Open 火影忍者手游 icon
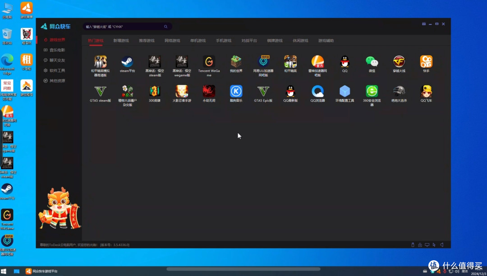The width and height of the screenshot is (487, 276). pos(182,91)
